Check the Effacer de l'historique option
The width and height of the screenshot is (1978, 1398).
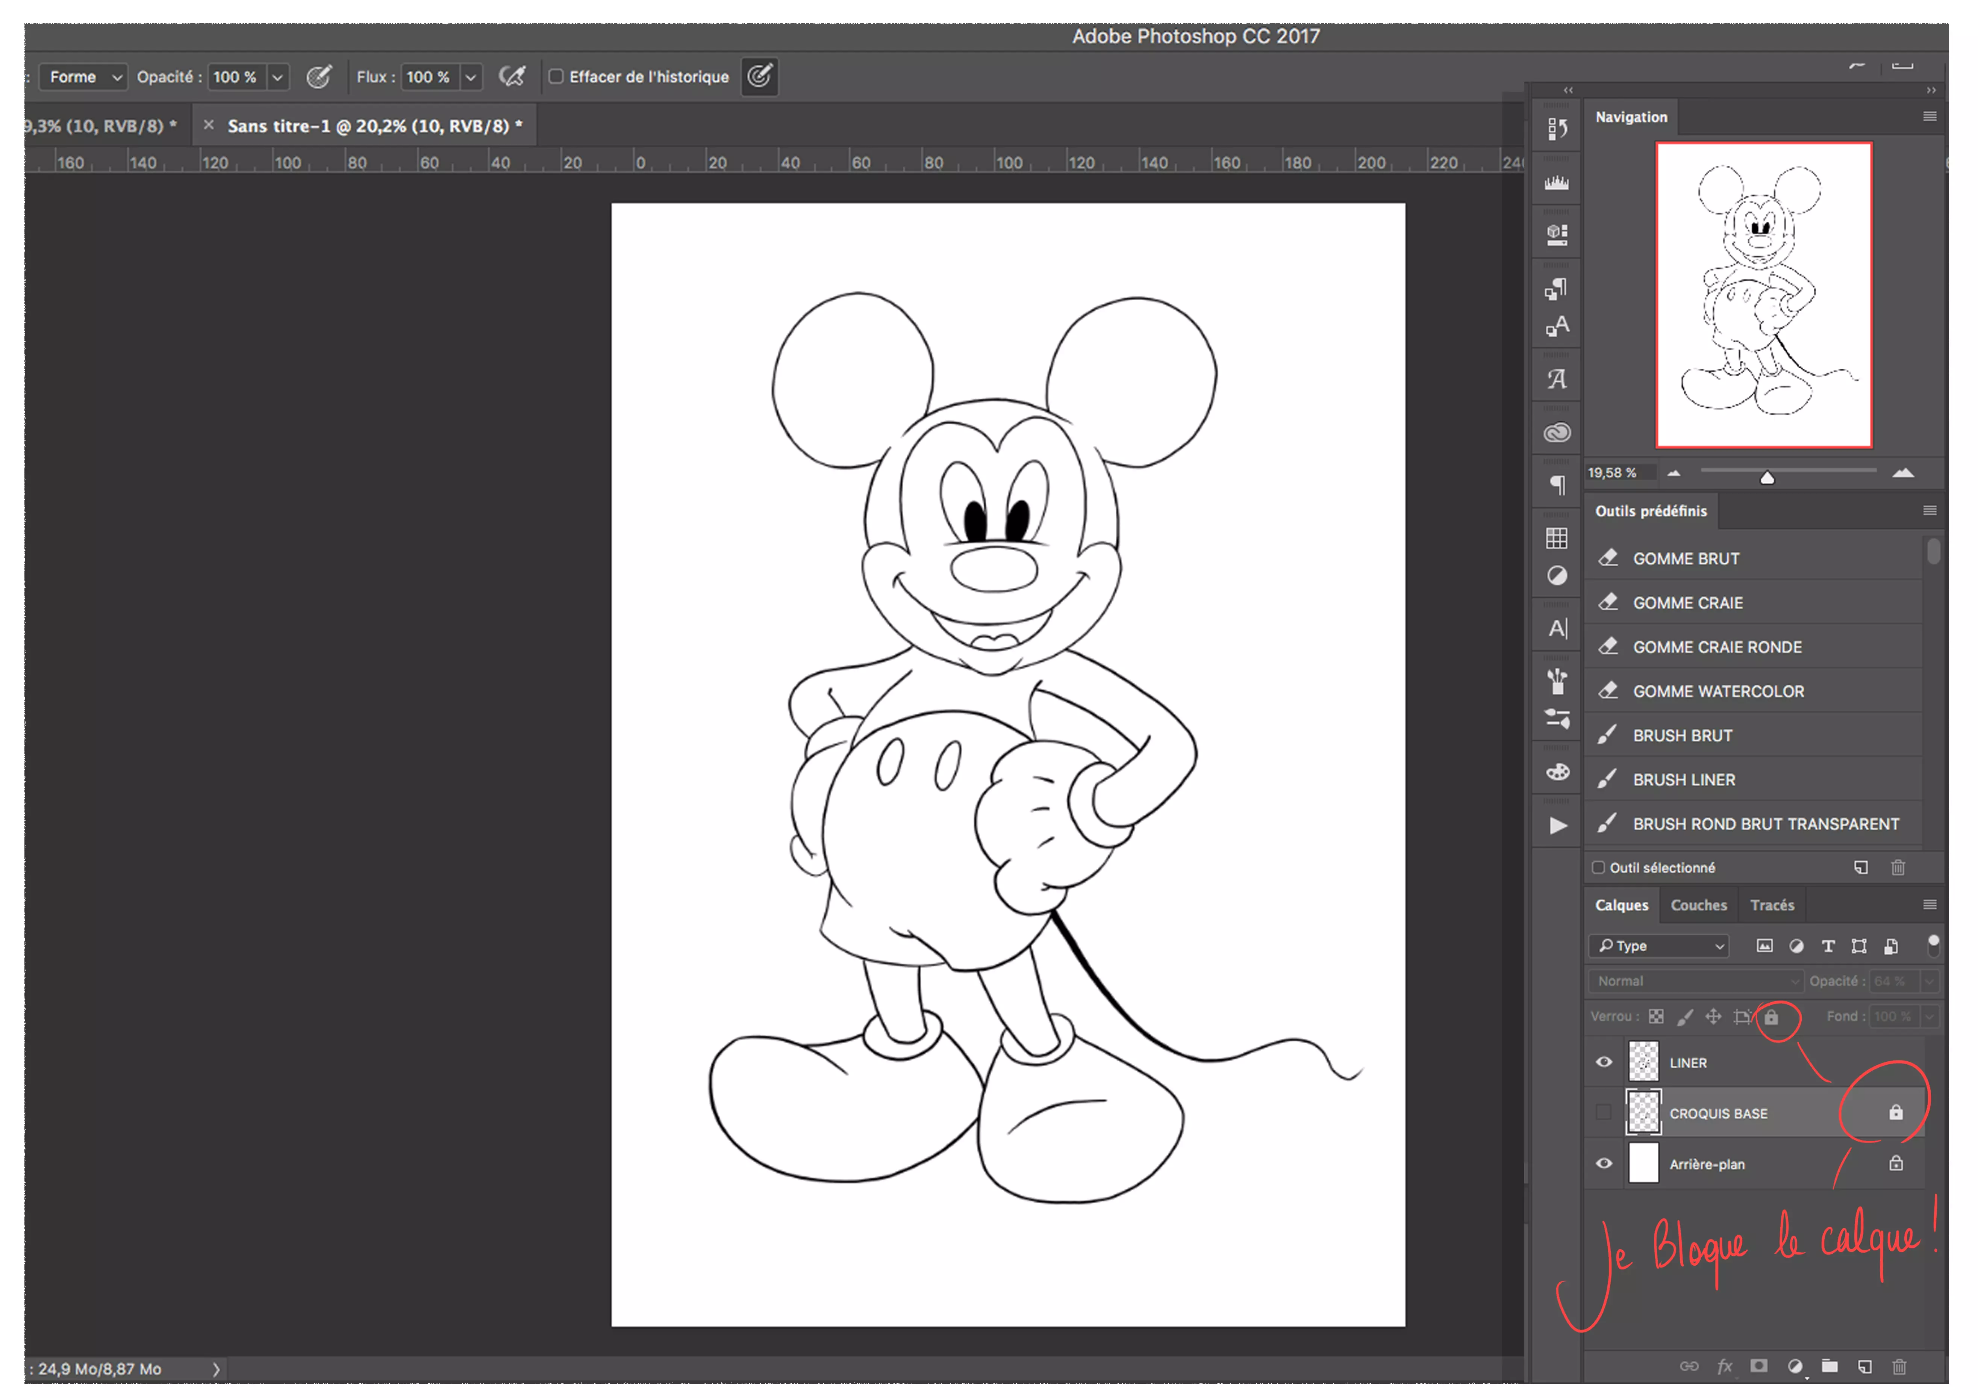coord(557,77)
